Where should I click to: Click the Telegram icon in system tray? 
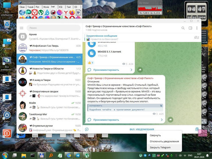(x=145, y=156)
